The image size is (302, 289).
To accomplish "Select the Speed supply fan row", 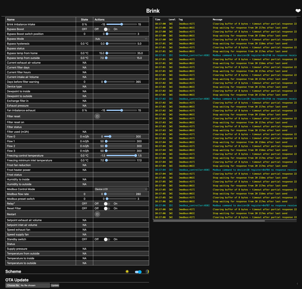I will pyautogui.click(x=77, y=235).
